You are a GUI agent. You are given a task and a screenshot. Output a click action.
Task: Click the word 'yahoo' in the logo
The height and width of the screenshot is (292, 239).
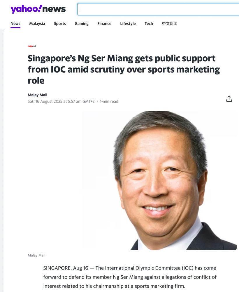coord(25,9)
